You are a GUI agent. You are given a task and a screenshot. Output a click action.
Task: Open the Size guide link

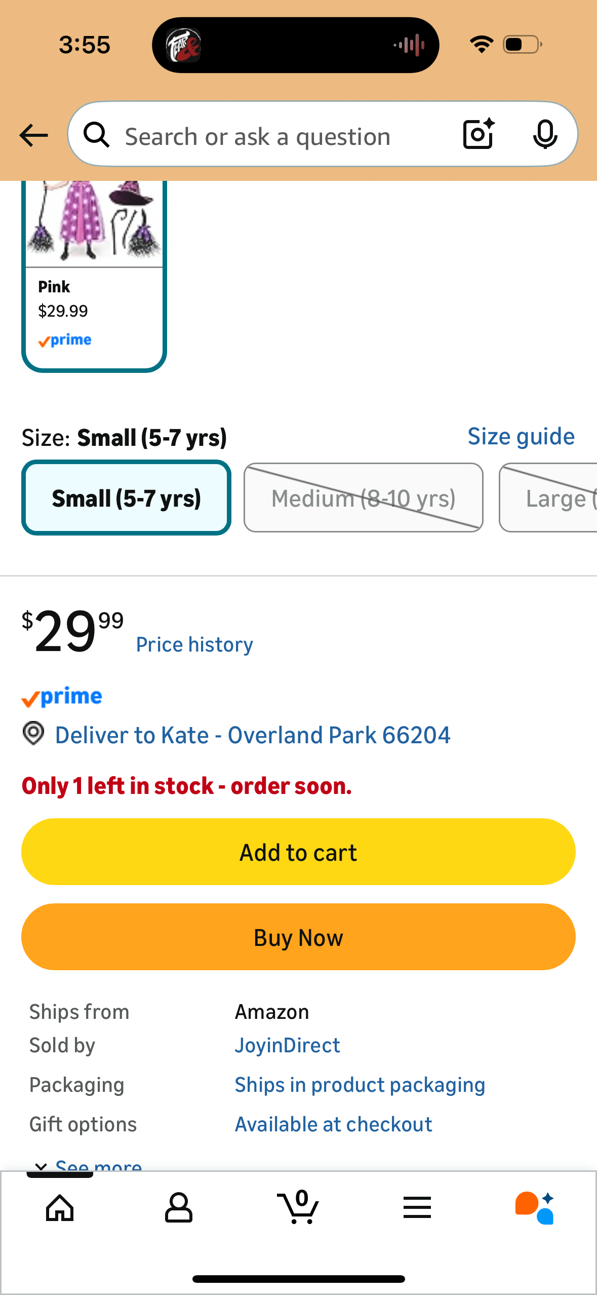click(521, 436)
